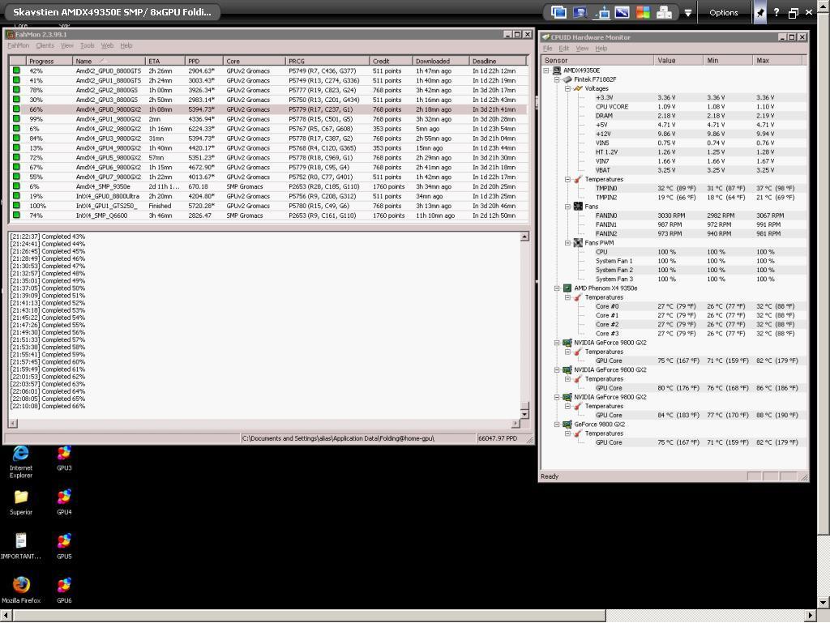The image size is (830, 623).
Task: Open Internet Explorer desktop shortcut
Action: pos(20,461)
